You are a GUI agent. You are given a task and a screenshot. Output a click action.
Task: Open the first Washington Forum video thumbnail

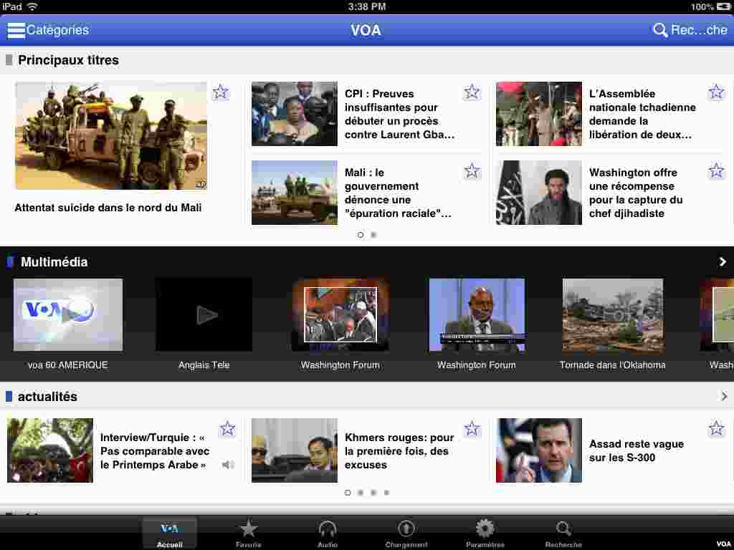(x=340, y=315)
